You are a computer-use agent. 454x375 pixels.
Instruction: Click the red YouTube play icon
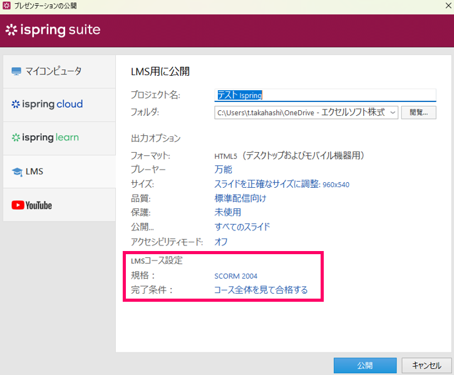pos(18,205)
